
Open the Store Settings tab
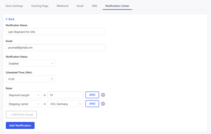[x=14, y=6]
